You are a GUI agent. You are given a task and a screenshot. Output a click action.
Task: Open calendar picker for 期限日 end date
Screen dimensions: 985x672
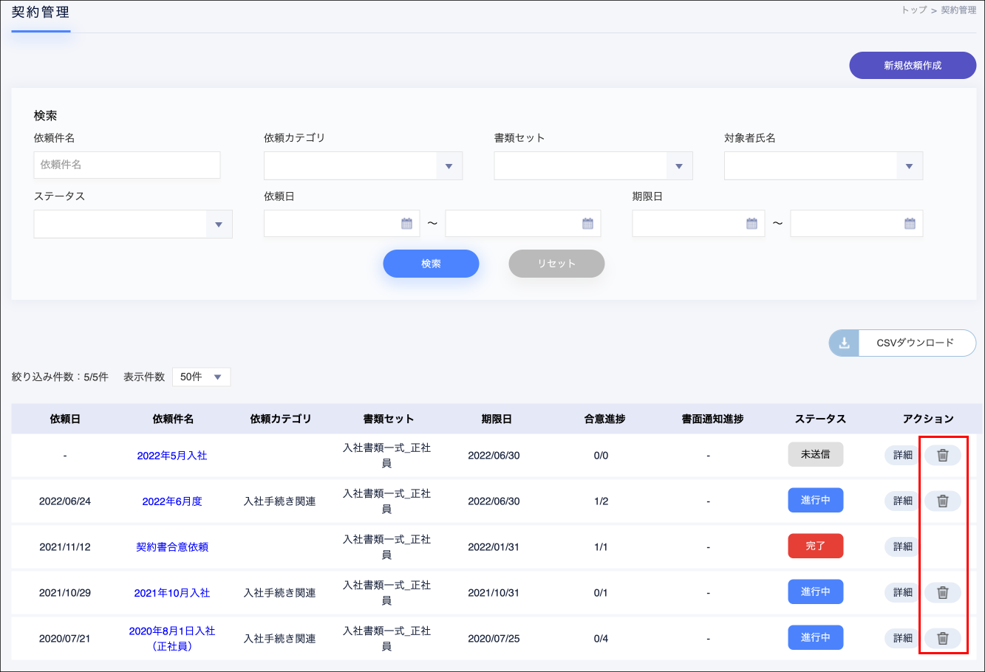(910, 224)
